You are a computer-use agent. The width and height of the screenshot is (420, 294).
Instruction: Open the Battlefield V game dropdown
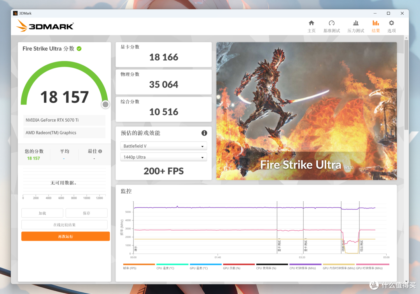point(164,146)
